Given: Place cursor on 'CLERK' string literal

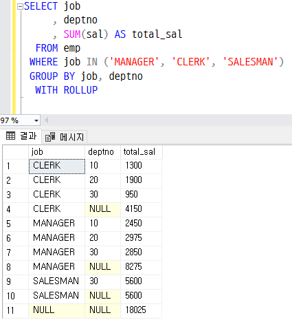Looking at the screenshot, I should click(191, 62).
